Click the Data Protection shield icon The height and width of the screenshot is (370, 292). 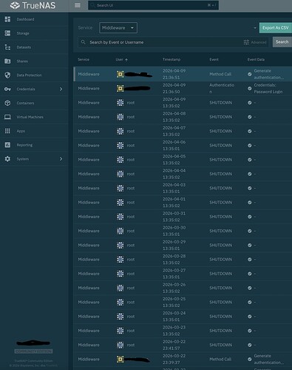(x=7, y=75)
